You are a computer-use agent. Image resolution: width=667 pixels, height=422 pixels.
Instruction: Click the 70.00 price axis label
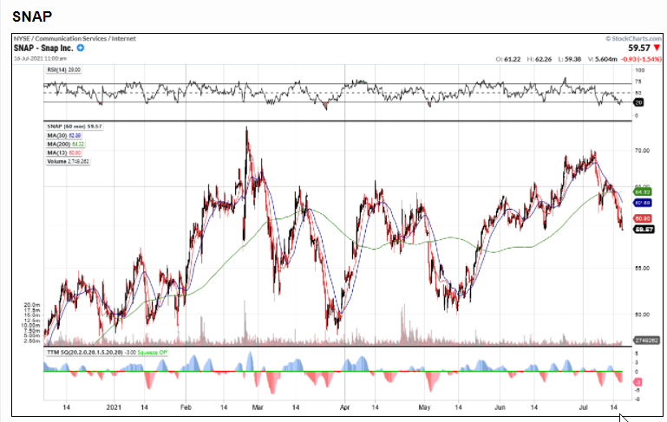[x=642, y=151]
